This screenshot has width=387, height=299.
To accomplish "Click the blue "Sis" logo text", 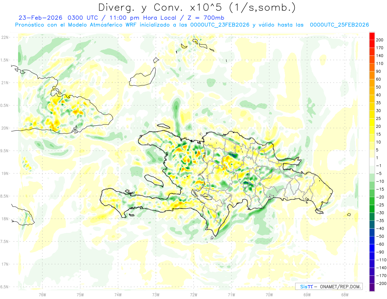I will pyautogui.click(x=304, y=286).
